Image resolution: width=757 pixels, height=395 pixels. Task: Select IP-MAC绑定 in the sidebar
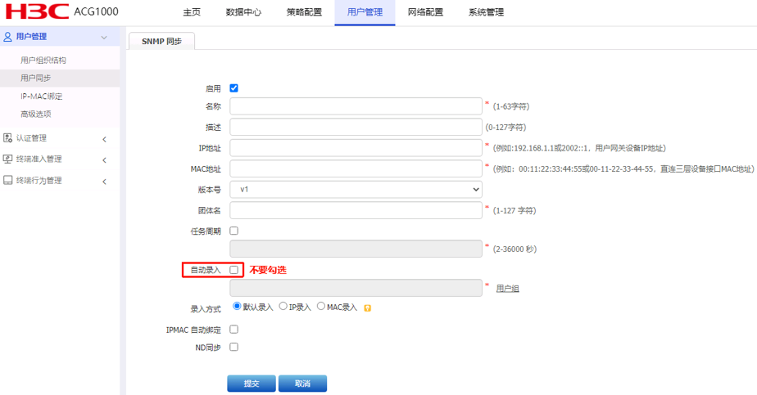point(42,97)
